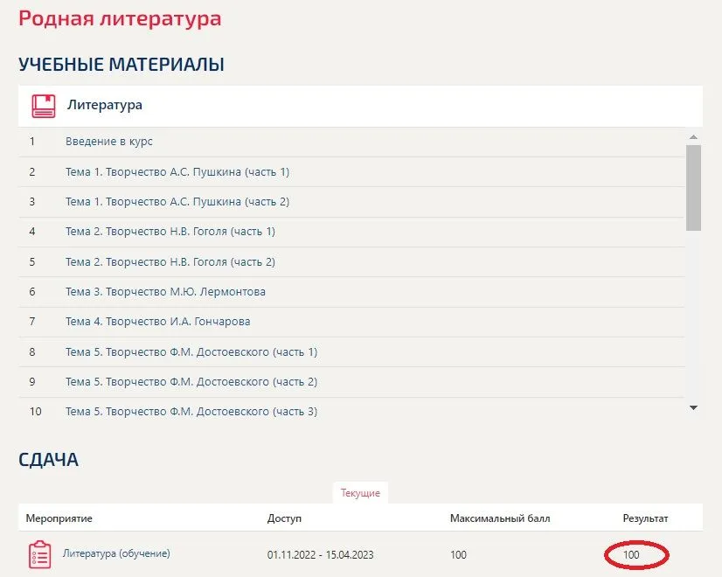Image resolution: width=722 pixels, height=577 pixels.
Task: Open Тема 1. Творчество А.С. Пушкина (часть 1)
Action: pos(177,171)
